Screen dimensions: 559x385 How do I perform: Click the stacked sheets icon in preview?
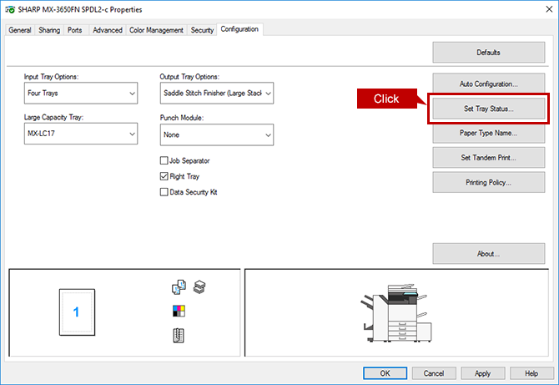[x=199, y=287]
